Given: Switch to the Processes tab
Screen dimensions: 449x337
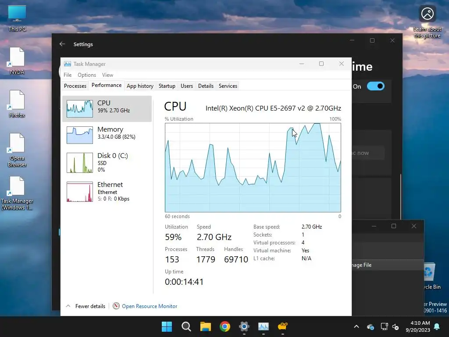Looking at the screenshot, I should tap(75, 86).
